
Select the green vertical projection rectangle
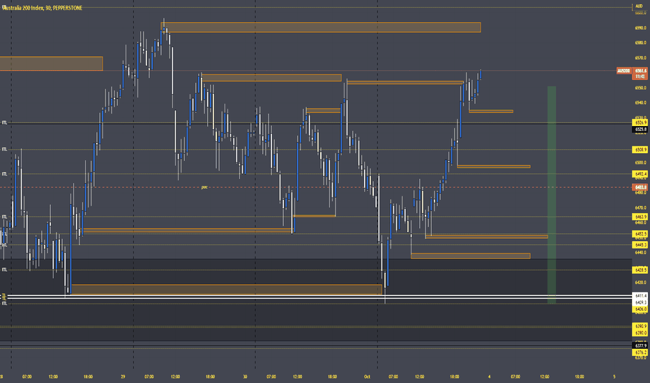[x=552, y=195]
